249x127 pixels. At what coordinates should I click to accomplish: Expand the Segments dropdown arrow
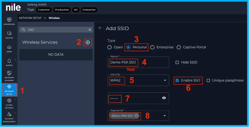point(165,116)
